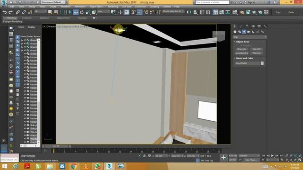Open Render Setup icon
303x170 pixels.
click(x=242, y=12)
